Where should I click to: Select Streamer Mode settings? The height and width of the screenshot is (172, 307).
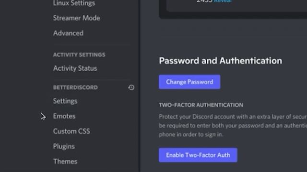[77, 18]
